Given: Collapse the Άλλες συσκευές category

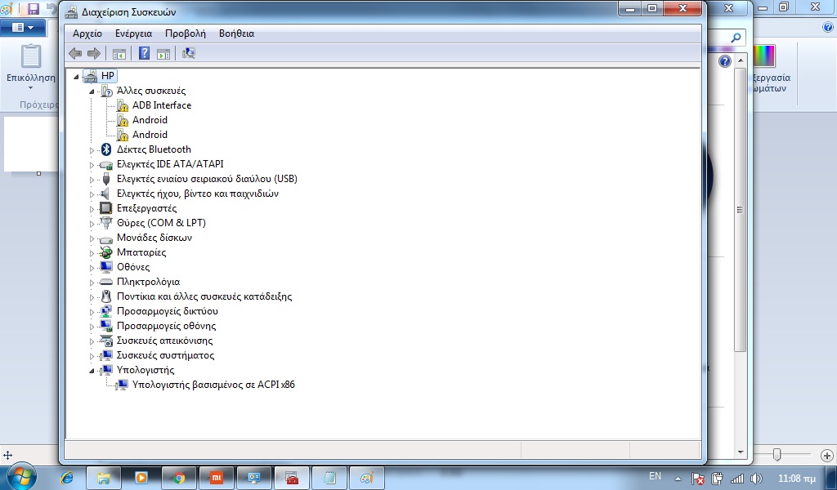Looking at the screenshot, I should click(x=92, y=91).
